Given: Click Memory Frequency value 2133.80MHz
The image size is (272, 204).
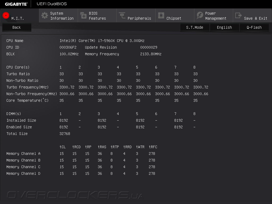Looking at the screenshot, I should tap(151, 54).
